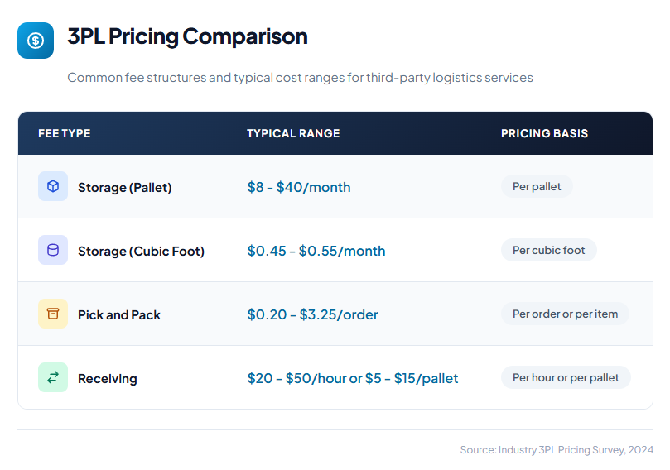Viewport: 670px width, 470px height.
Task: Click the Pick and Pack row label
Action: (119, 314)
